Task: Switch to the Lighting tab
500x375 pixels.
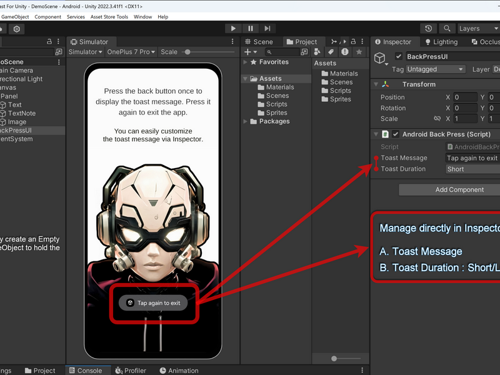Action: [x=442, y=42]
